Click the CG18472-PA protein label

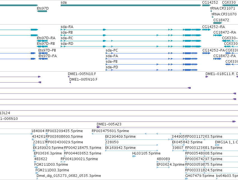pyautogui.click(x=225, y=56)
